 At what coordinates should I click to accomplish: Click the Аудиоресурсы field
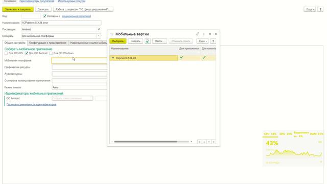[x=79, y=74]
